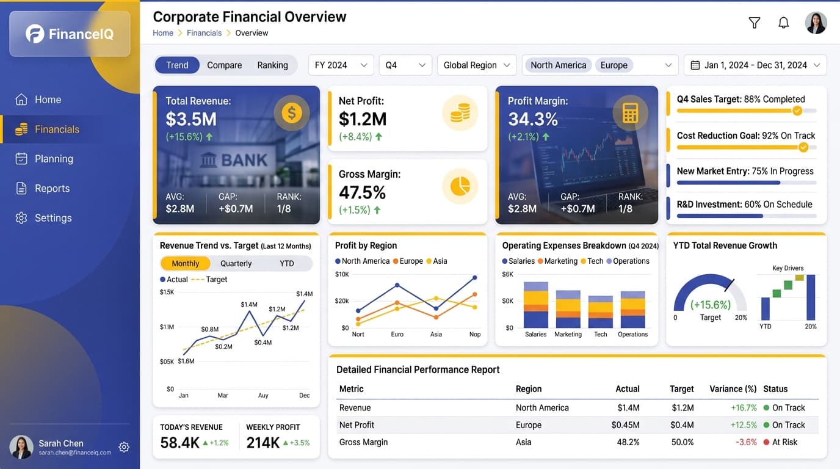This screenshot has width=840, height=469.
Task: Click the calculator icon on Profit Margin
Action: pos(631,113)
